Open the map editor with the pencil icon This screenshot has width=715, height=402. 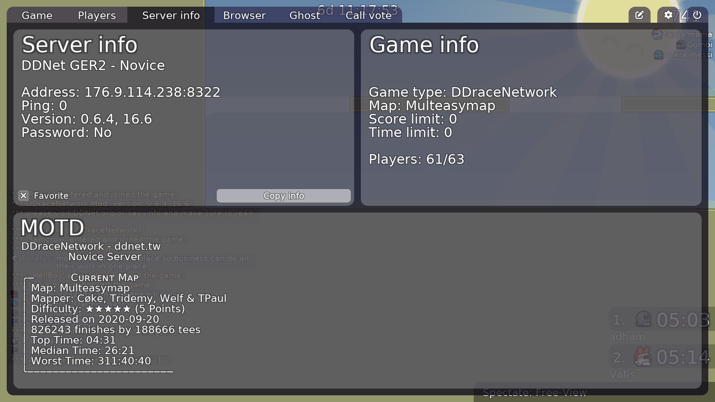click(x=639, y=15)
